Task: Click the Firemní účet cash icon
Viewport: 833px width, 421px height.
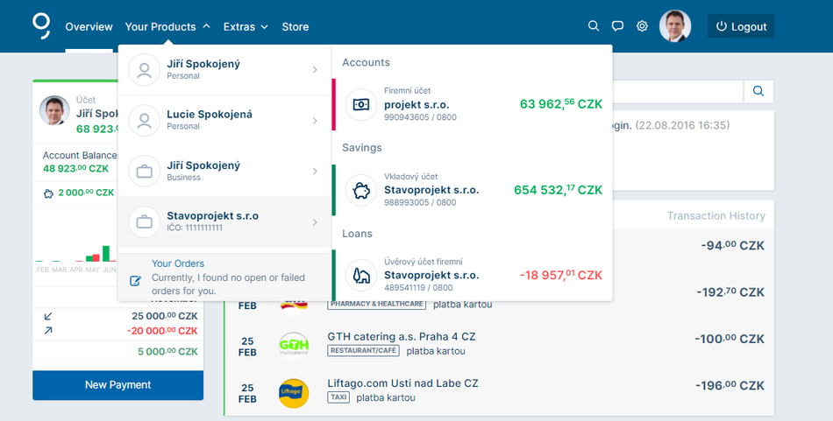Action: point(360,104)
